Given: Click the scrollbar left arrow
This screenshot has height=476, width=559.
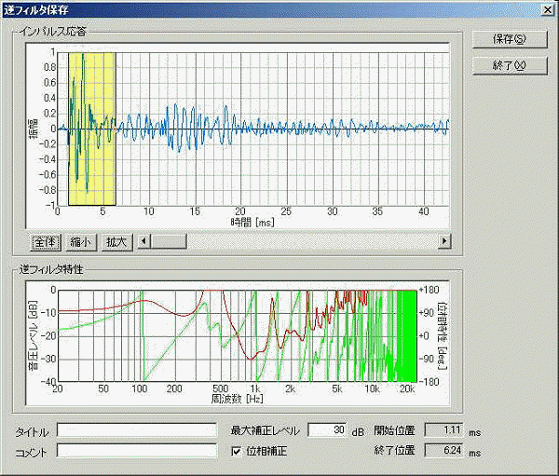Looking at the screenshot, I should click(x=143, y=241).
